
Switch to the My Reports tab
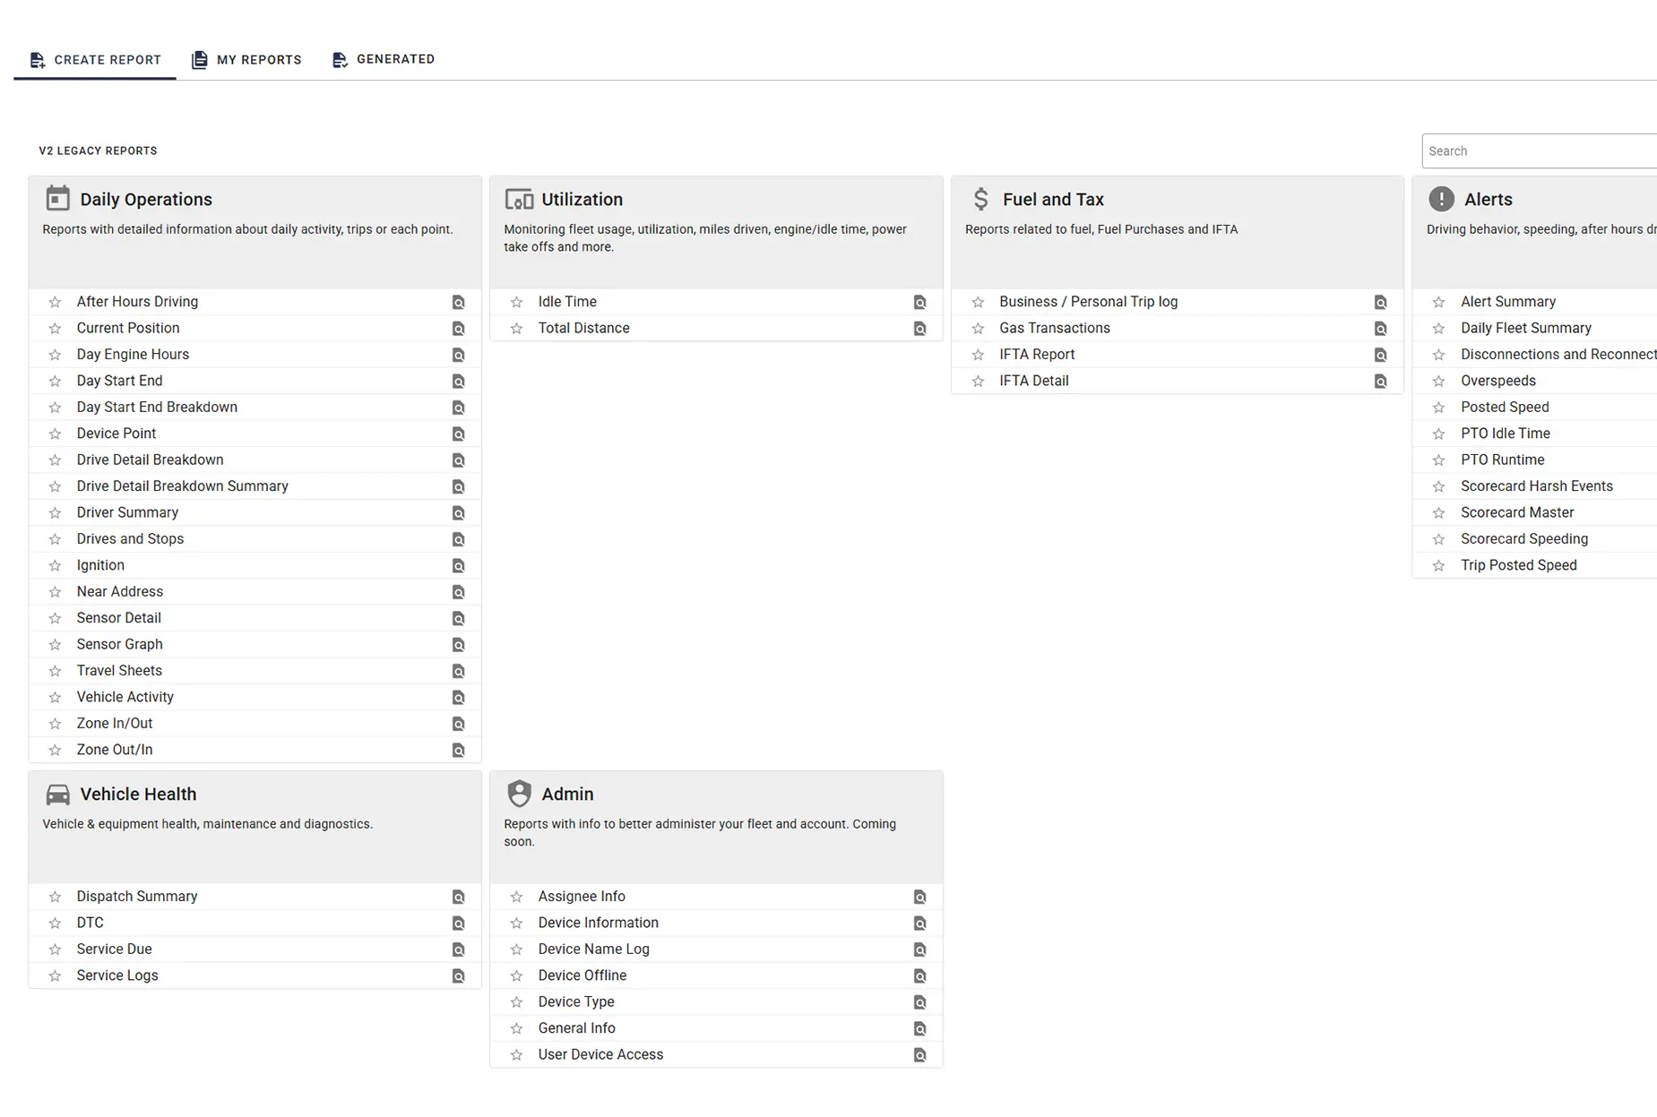tap(246, 59)
